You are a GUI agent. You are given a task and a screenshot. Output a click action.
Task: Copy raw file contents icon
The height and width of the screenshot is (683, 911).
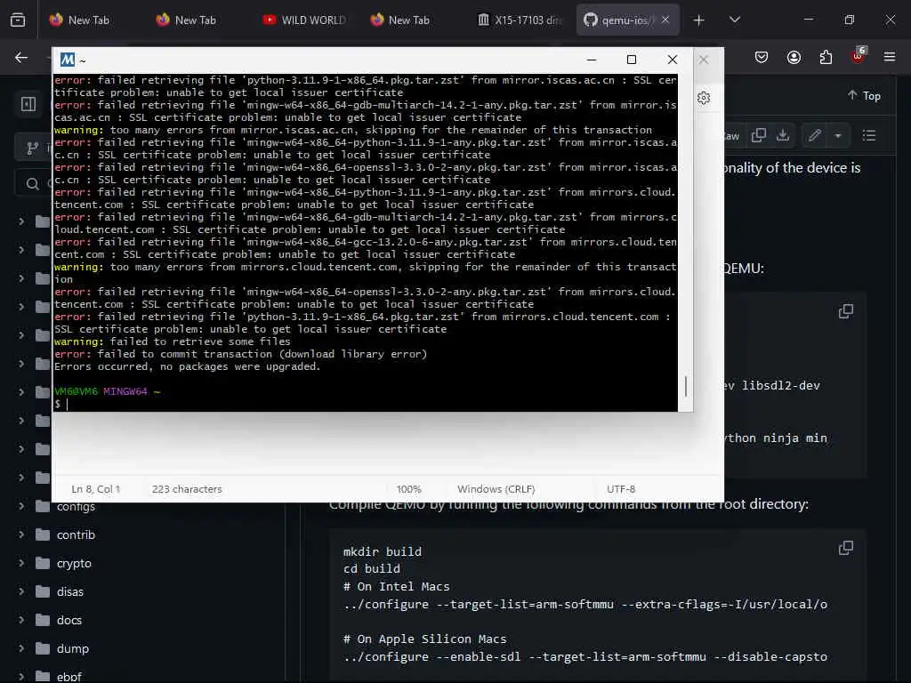pos(758,135)
